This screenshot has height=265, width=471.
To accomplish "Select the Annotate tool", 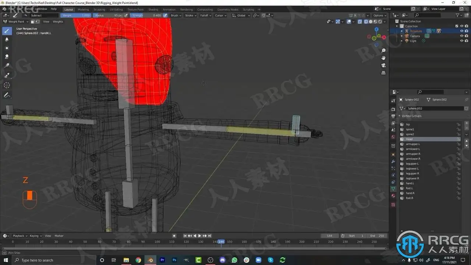I will 7,95.
